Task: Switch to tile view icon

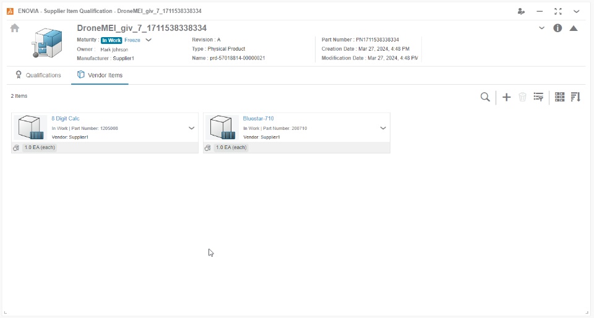Action: [x=559, y=97]
